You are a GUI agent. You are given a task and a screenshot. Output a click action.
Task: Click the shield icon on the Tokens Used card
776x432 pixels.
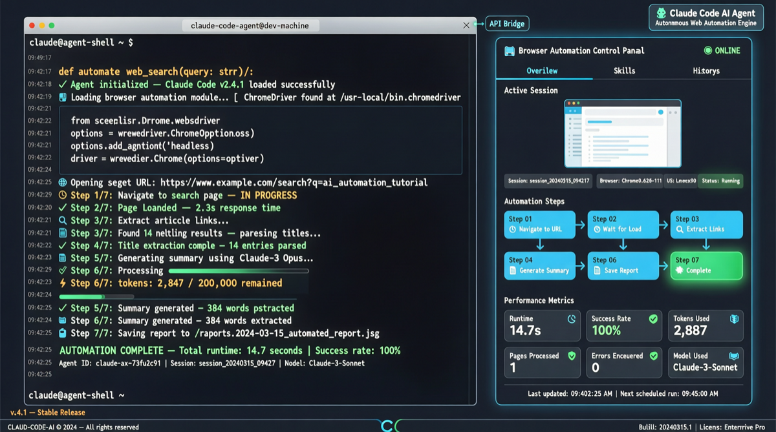click(734, 319)
